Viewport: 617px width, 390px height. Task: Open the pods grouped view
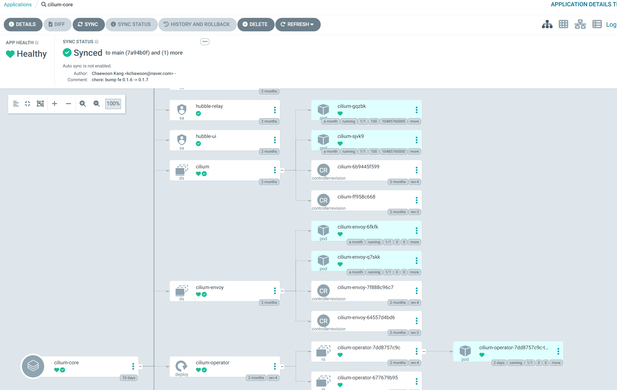pyautogui.click(x=563, y=24)
